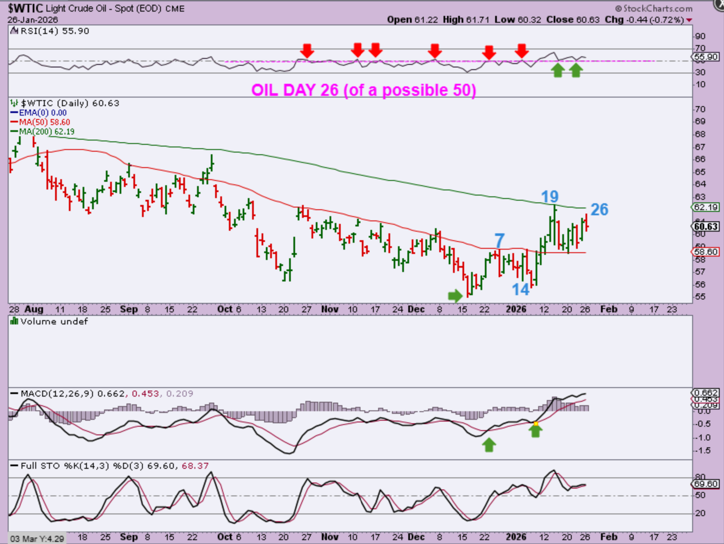724x544 pixels.
Task: Click the OIL DAY 26 (of a possible 50) caption
Action: tap(364, 90)
